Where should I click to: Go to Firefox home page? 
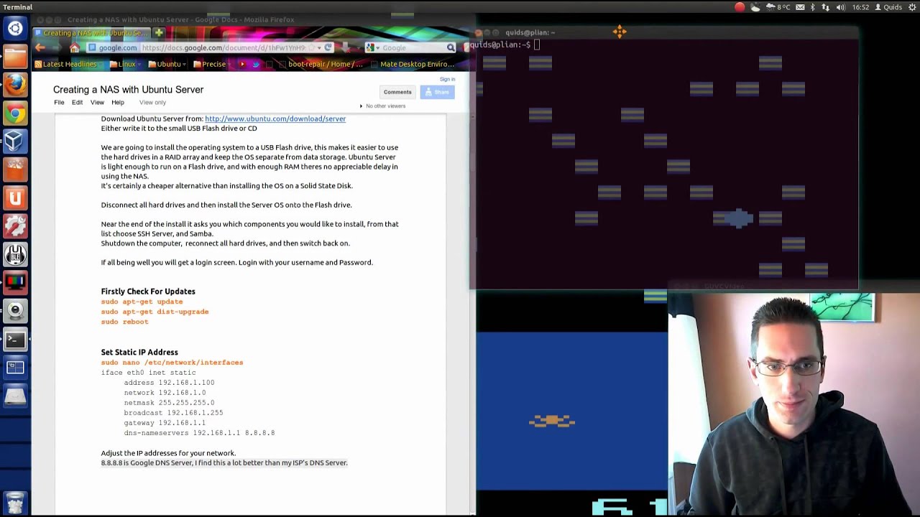(74, 47)
